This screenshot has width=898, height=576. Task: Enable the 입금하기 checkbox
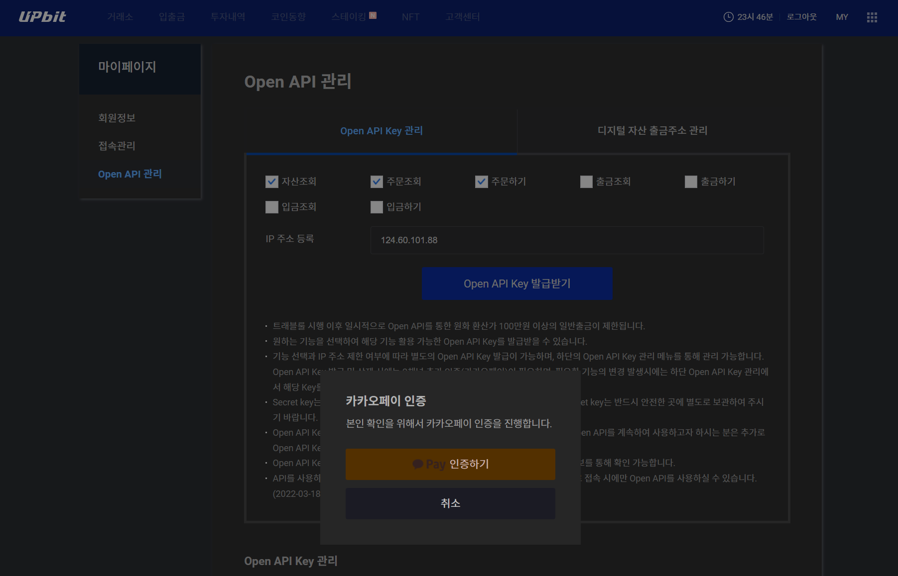pos(377,207)
